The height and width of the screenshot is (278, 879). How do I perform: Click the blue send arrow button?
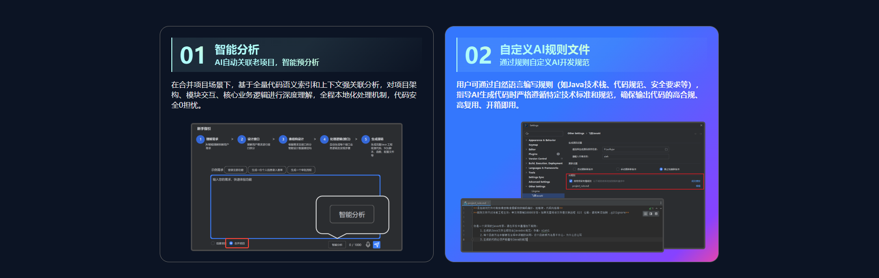click(x=377, y=245)
